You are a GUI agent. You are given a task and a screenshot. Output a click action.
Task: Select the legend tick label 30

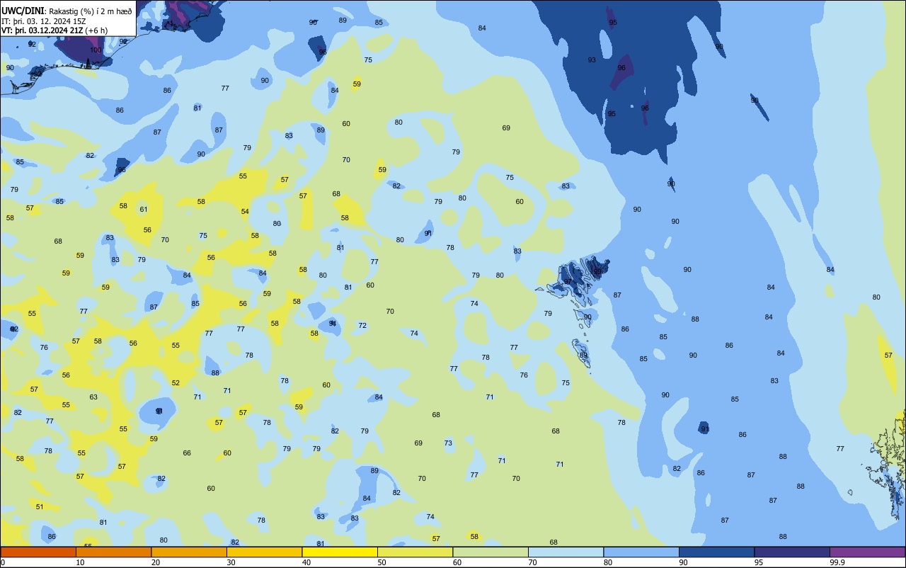[231, 562]
